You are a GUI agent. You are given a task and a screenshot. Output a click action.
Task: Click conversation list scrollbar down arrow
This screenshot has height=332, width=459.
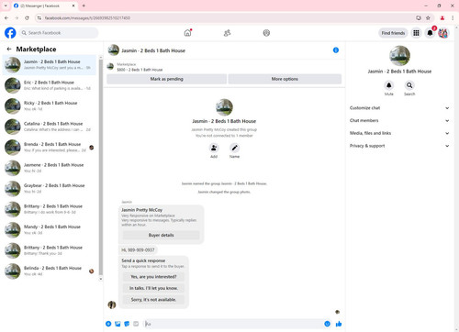pyautogui.click(x=101, y=279)
